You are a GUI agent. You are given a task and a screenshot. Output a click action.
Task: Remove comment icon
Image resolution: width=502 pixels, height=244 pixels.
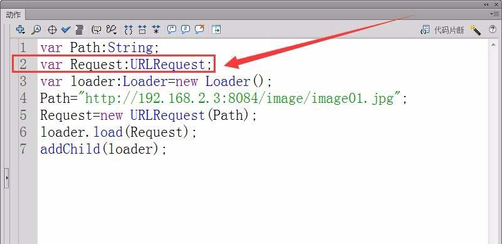click(x=199, y=29)
